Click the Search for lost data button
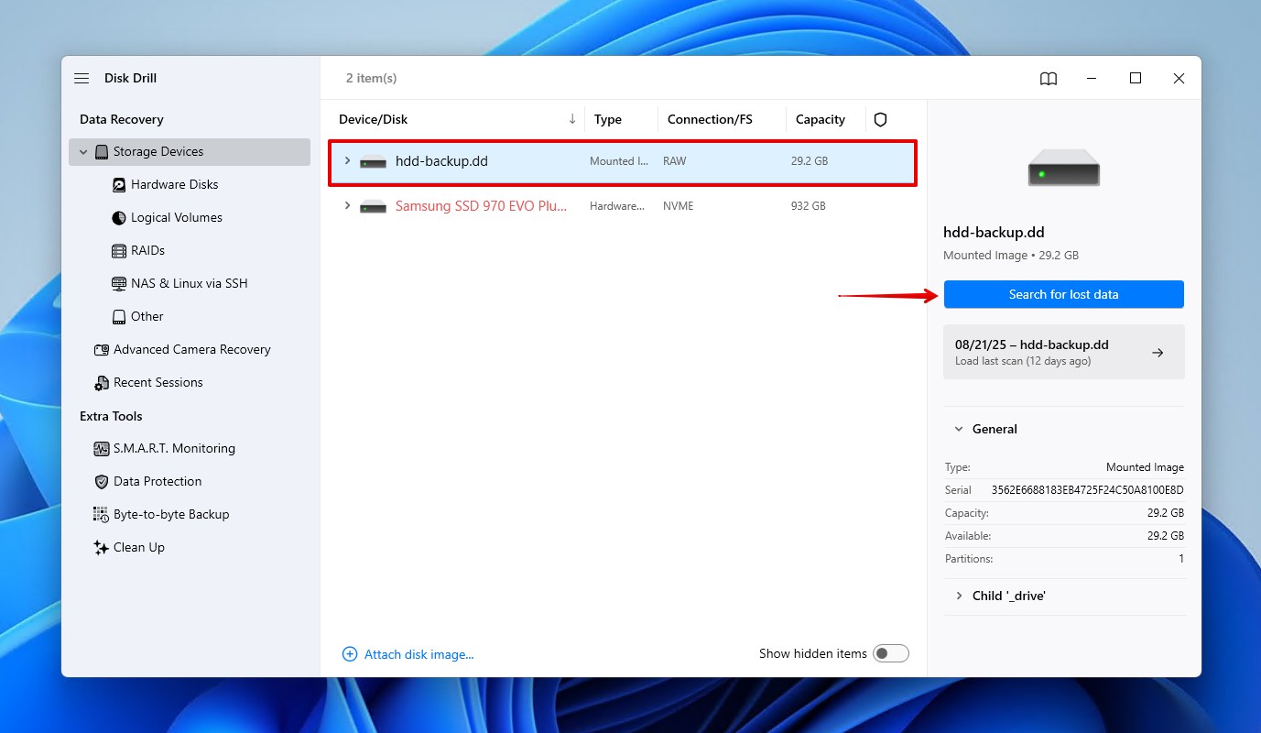This screenshot has width=1261, height=733. coord(1063,294)
